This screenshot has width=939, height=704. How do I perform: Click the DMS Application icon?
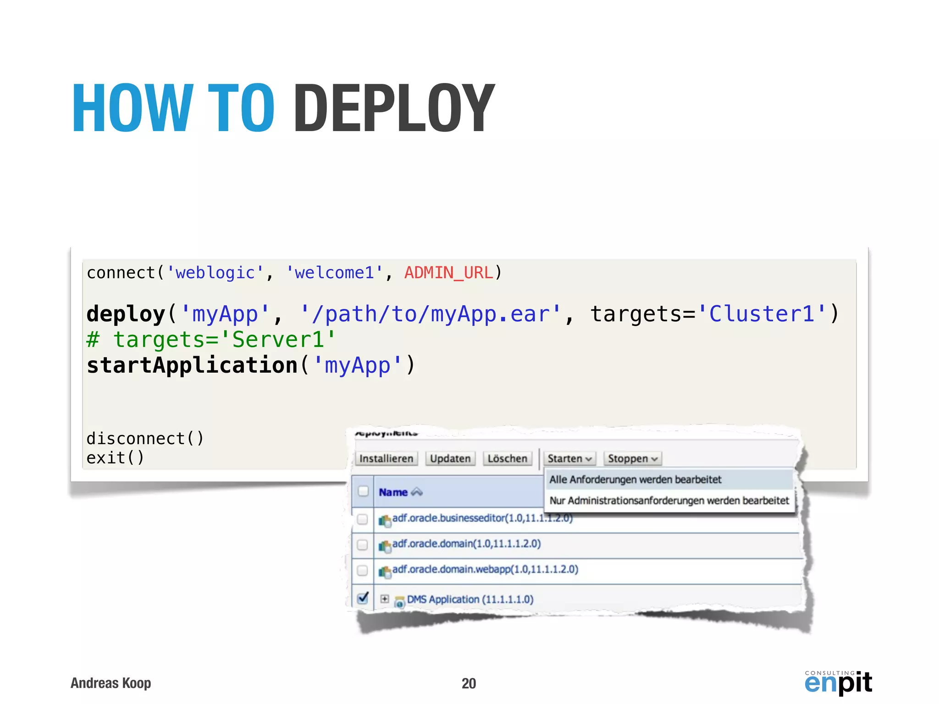point(399,601)
